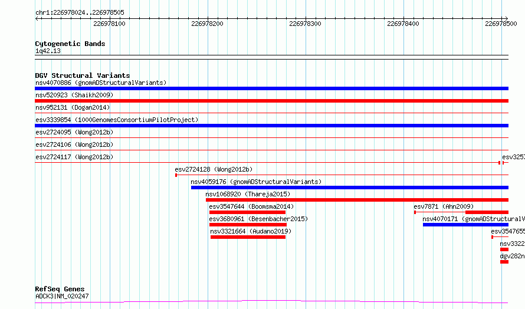The image size is (525, 309).
Task: Open the nsv520923 (Shaikh2009) label
Action: pyautogui.click(x=74, y=95)
